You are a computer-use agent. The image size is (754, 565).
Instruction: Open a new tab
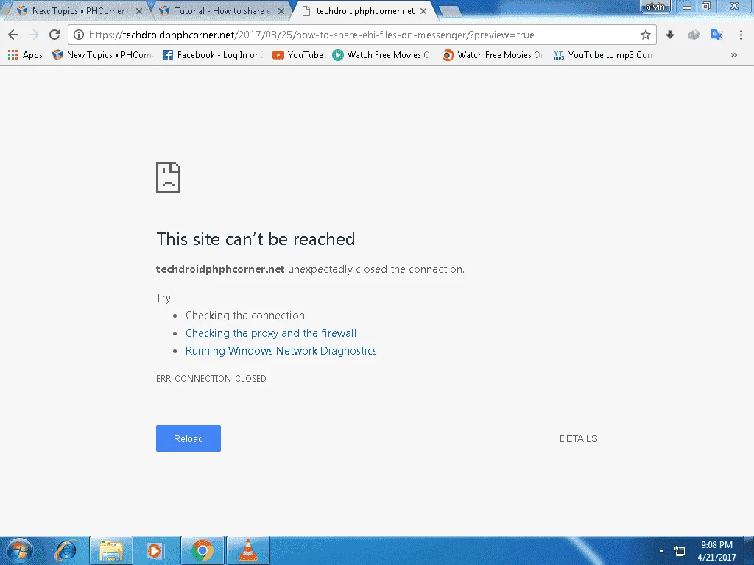coord(450,12)
